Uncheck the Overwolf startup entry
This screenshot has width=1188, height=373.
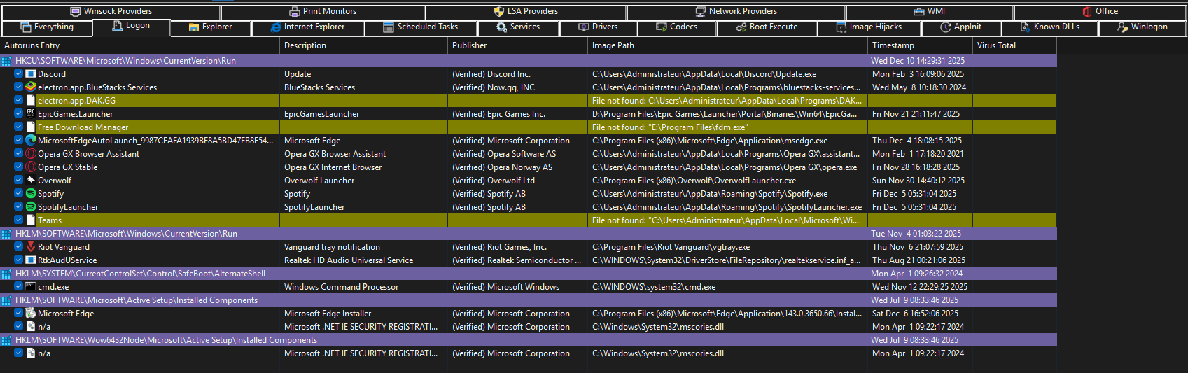pos(19,180)
